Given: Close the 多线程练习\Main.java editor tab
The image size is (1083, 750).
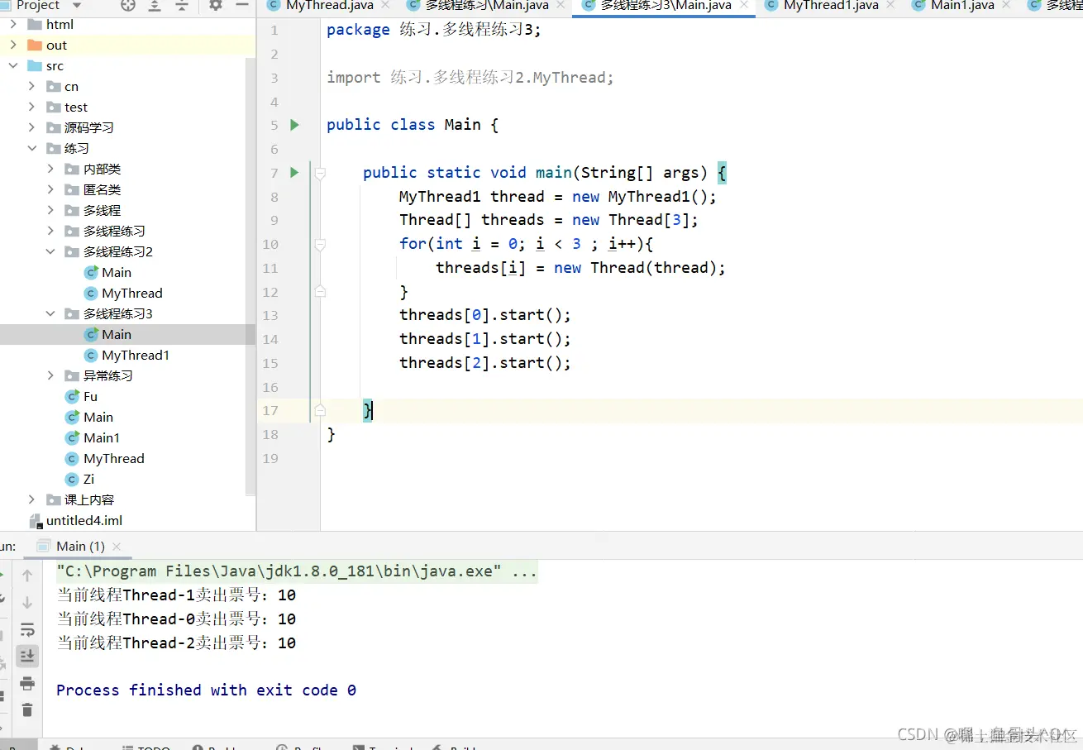Looking at the screenshot, I should coord(560,5).
